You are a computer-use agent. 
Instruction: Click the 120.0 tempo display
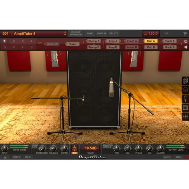[151, 34]
